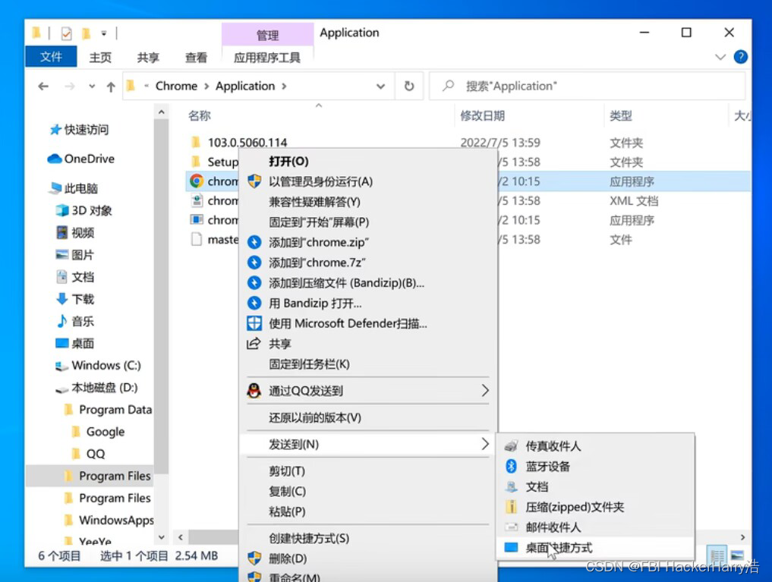This screenshot has height=582, width=772.
Task: Click the Chrome application icon in file list
Action: point(197,181)
